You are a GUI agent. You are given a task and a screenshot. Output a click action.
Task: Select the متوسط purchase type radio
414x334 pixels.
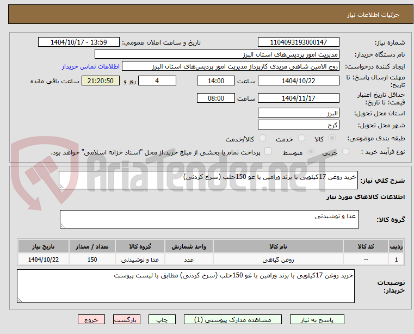click(x=311, y=152)
